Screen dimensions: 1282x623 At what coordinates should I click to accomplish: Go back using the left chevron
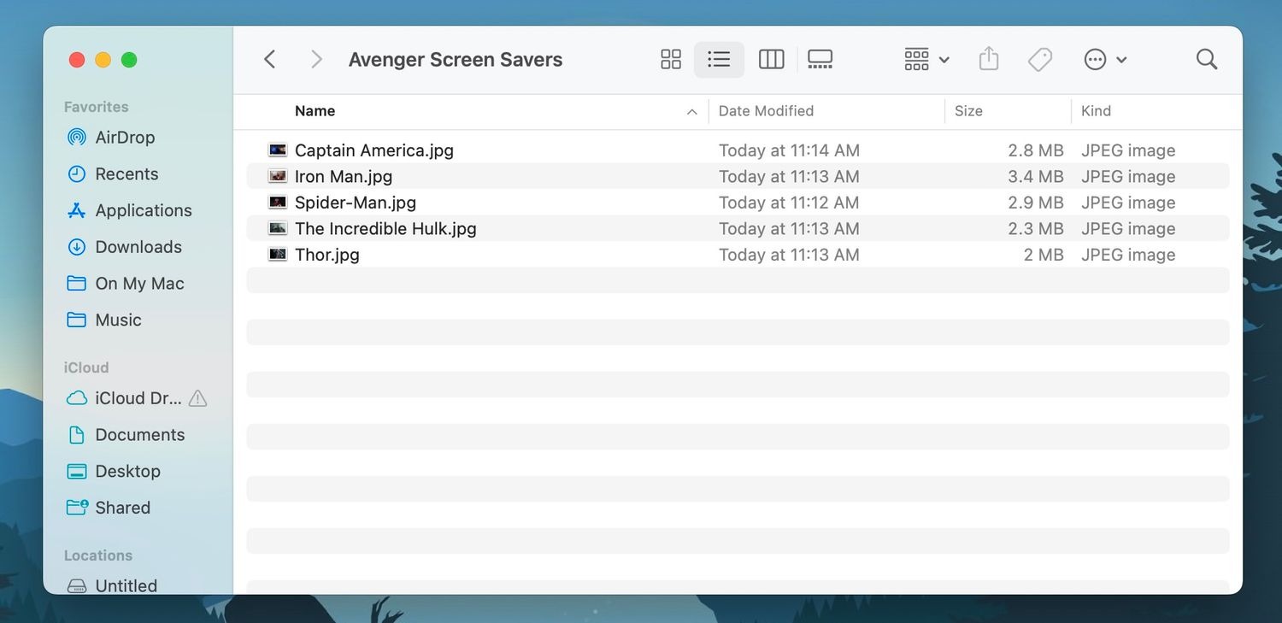click(x=270, y=59)
